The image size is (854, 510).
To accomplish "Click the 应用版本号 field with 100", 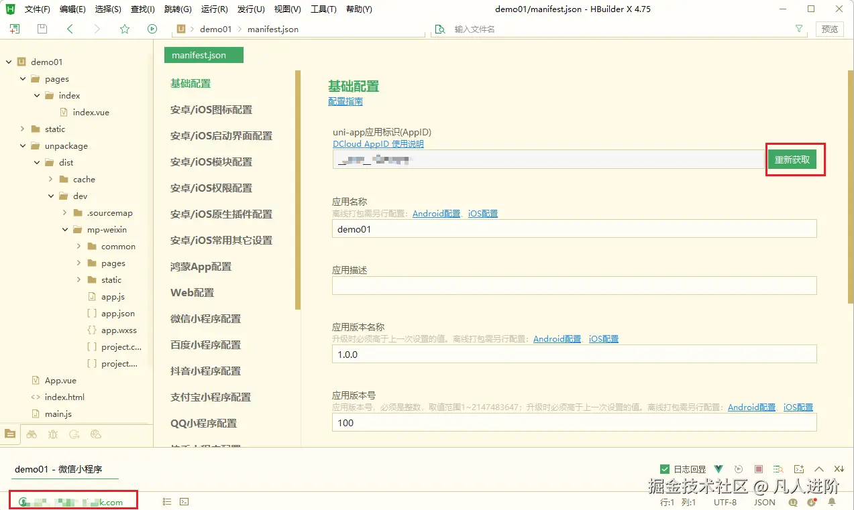I will click(574, 422).
